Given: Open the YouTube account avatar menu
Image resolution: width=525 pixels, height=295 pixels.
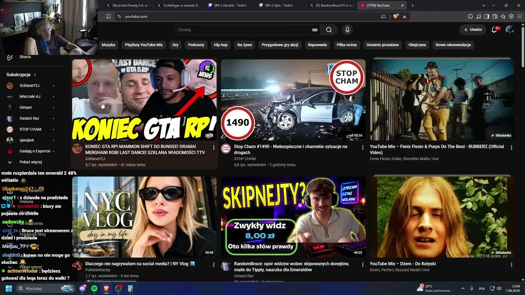Looking at the screenshot, I should (x=510, y=29).
